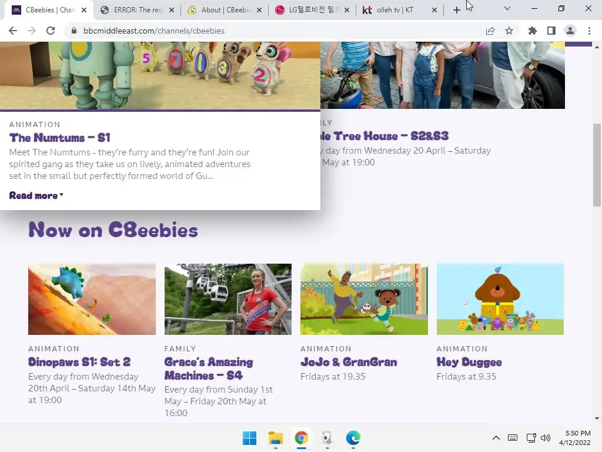Close the About | CBeebies tab
This screenshot has width=602, height=452.
tap(259, 10)
